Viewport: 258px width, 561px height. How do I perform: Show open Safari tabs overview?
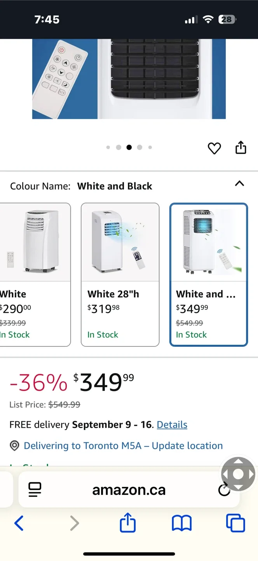pos(235,523)
